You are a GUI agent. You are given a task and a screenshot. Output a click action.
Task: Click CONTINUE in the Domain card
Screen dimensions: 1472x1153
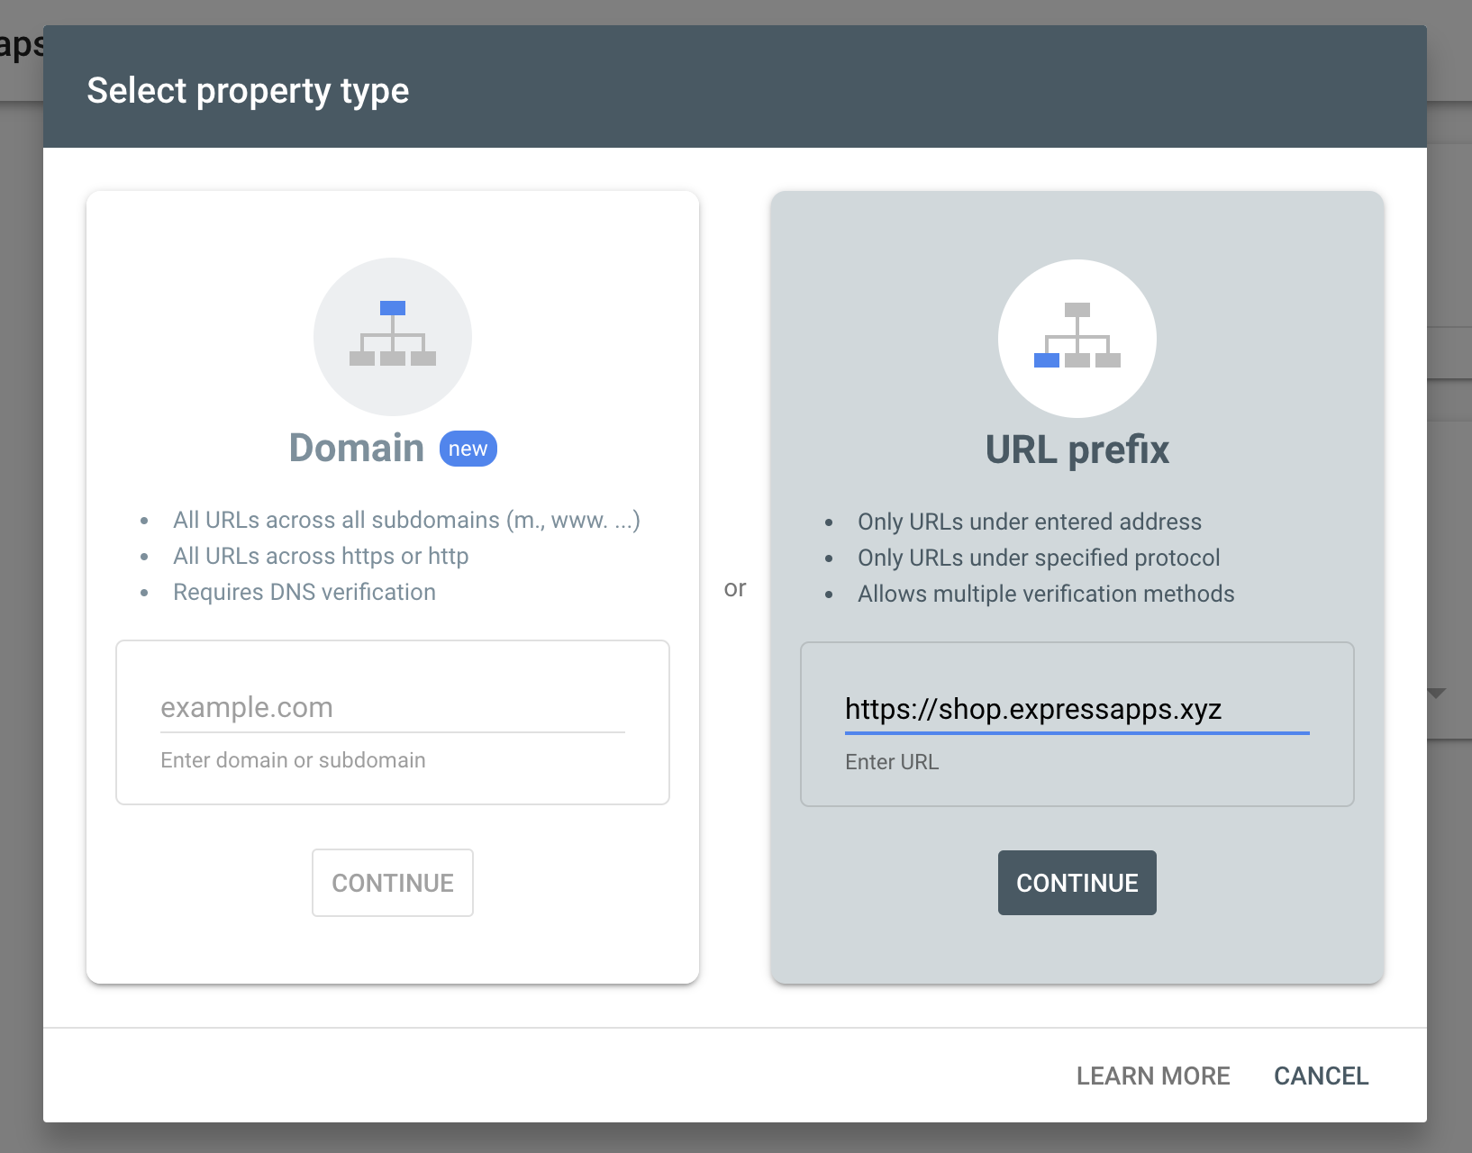(x=392, y=883)
